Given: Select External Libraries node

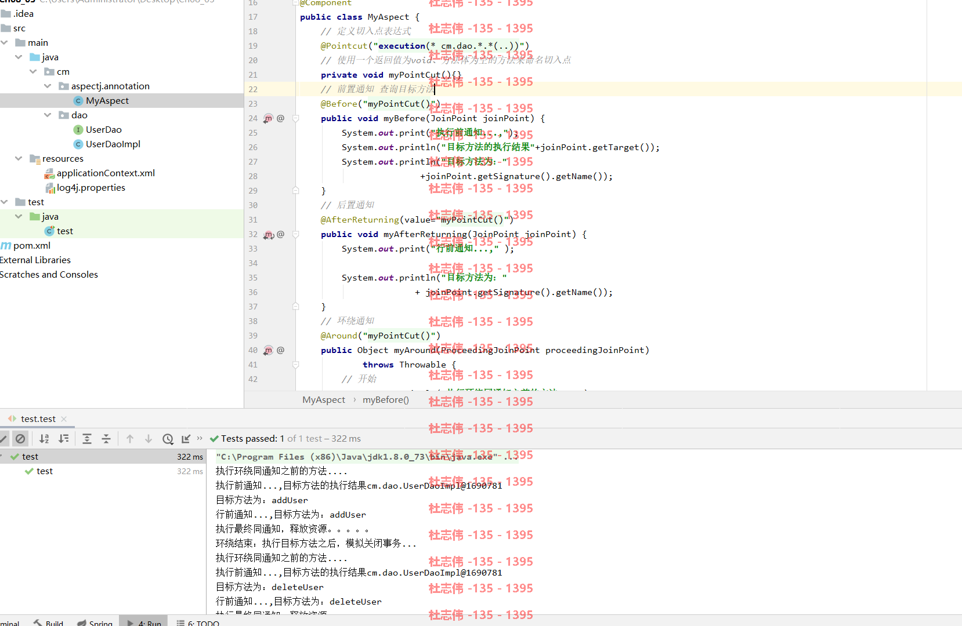Looking at the screenshot, I should [35, 260].
